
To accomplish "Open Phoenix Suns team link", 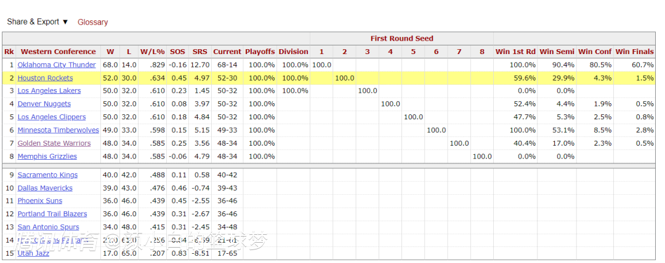I will (40, 201).
